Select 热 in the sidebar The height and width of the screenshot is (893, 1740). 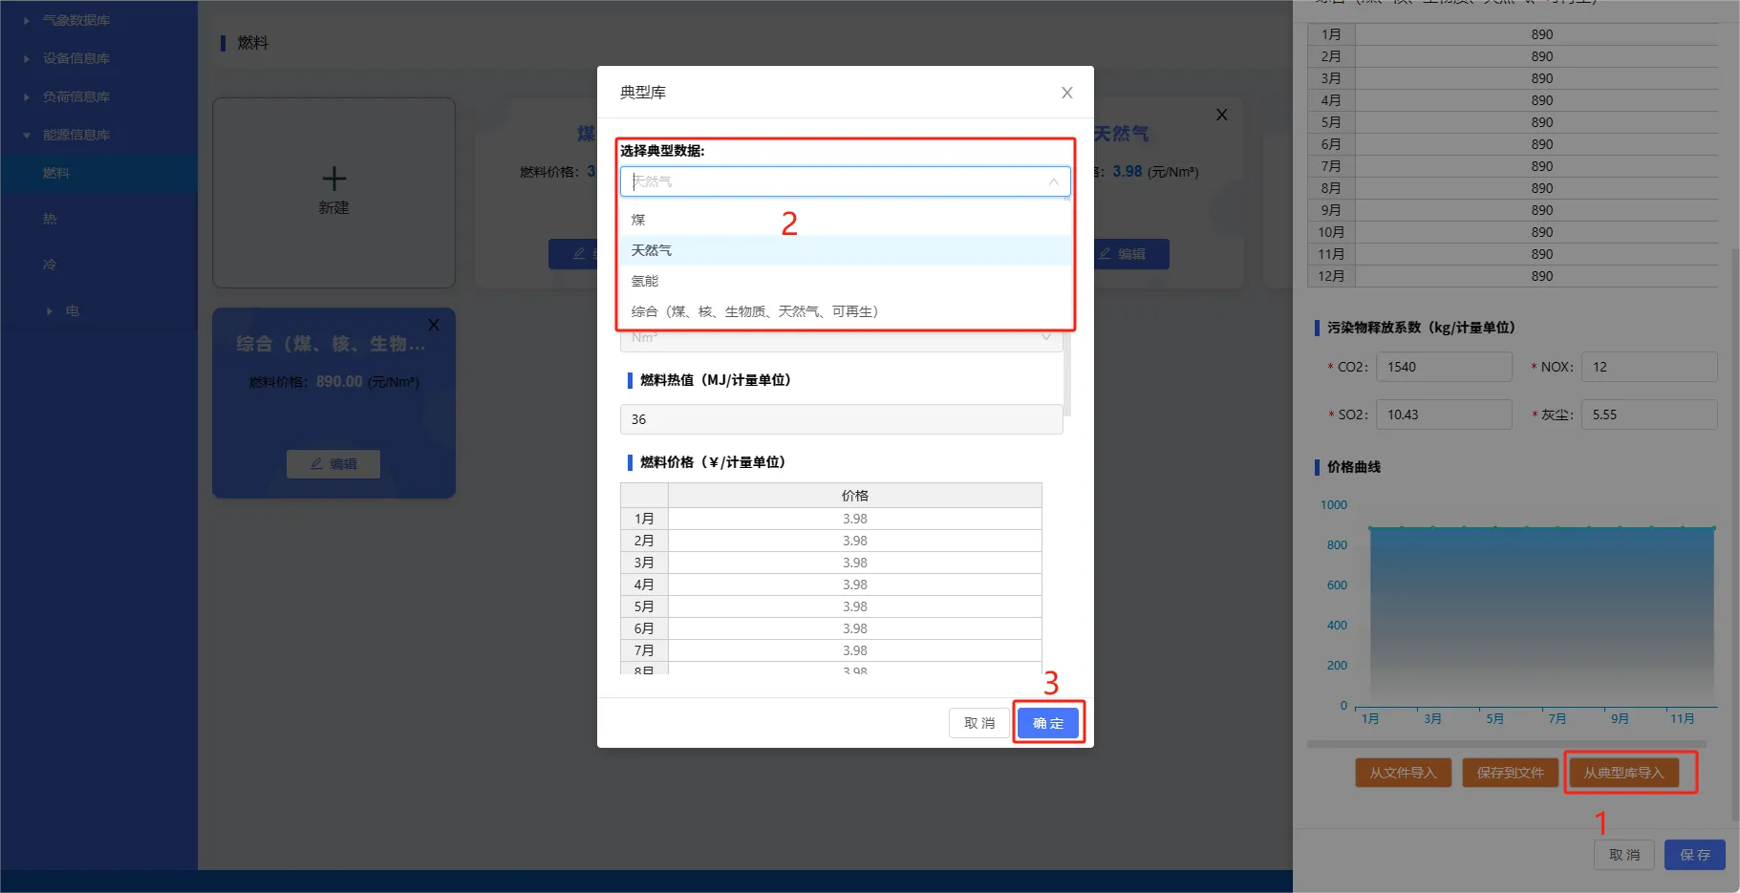(50, 219)
